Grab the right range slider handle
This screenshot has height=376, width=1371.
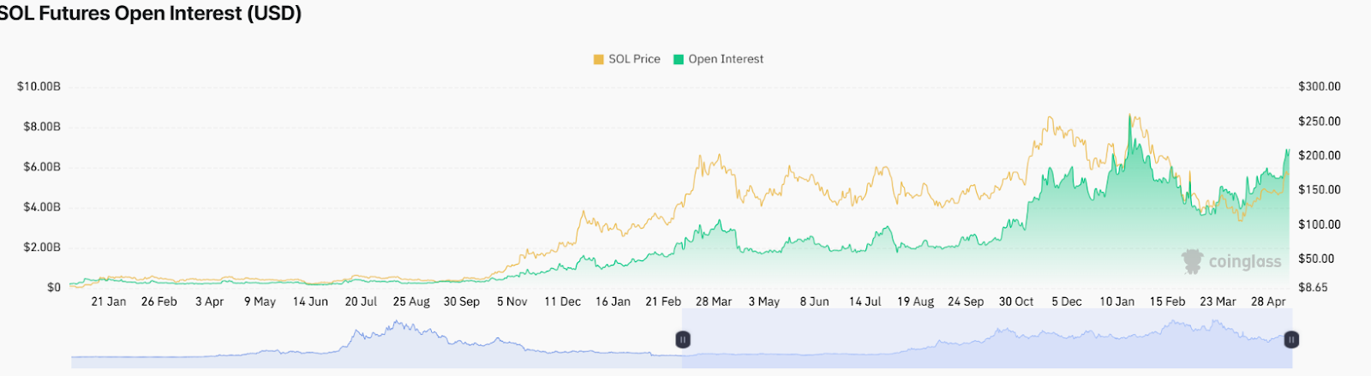point(1291,339)
